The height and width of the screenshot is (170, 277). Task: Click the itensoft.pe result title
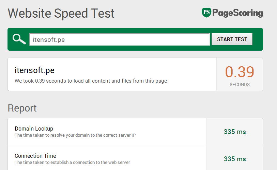point(34,70)
